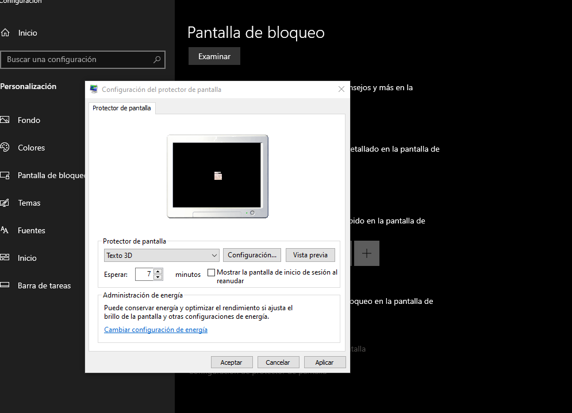The image size is (572, 413).
Task: Click the Fuentes font icon
Action: [x=5, y=230]
